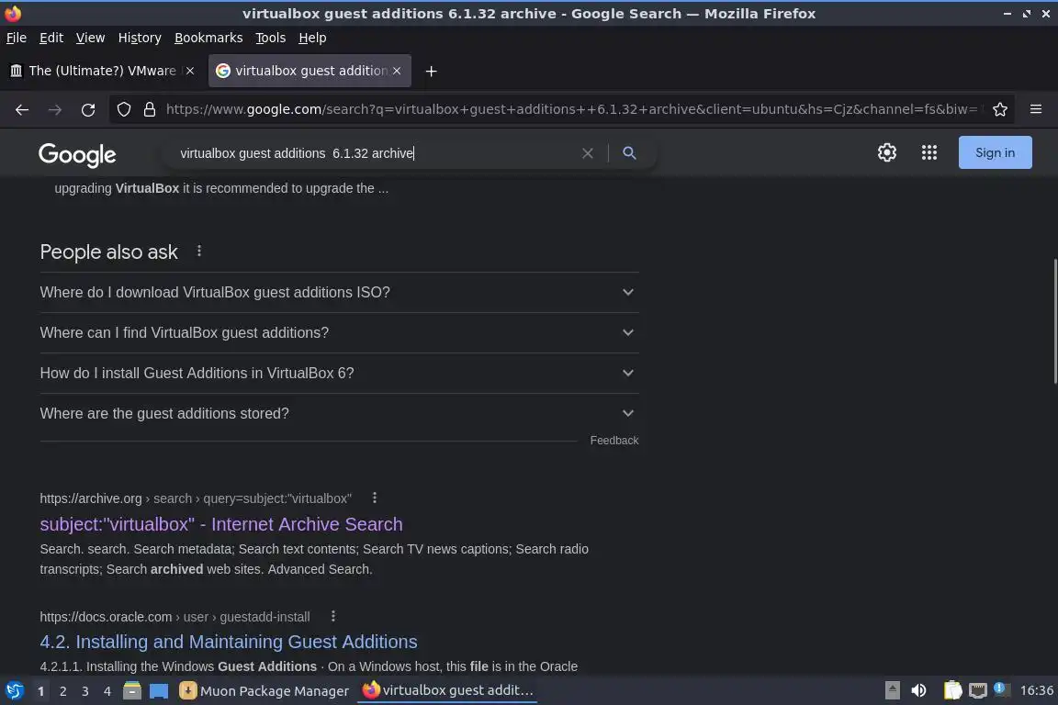Open options for the archive.org result
The width and height of the screenshot is (1058, 705).
coord(375,498)
